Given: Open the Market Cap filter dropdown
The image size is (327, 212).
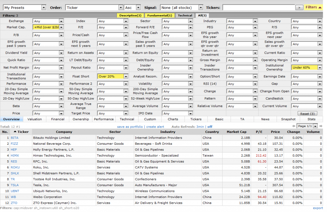Looking at the screenshot, I should (x=48, y=27).
